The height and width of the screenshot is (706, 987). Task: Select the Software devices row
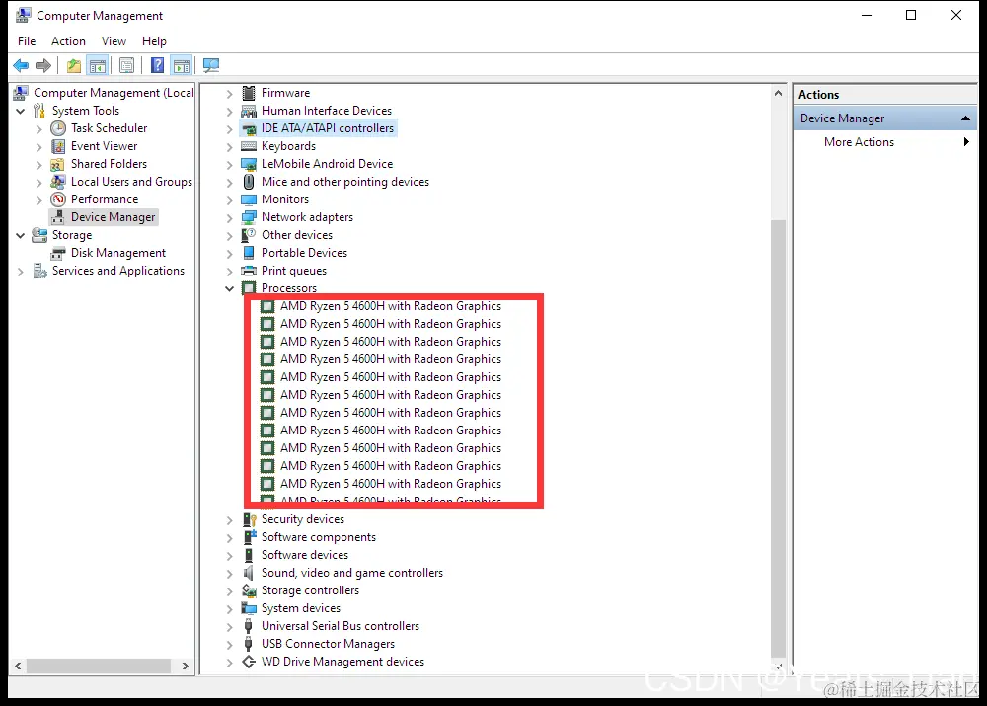point(305,555)
